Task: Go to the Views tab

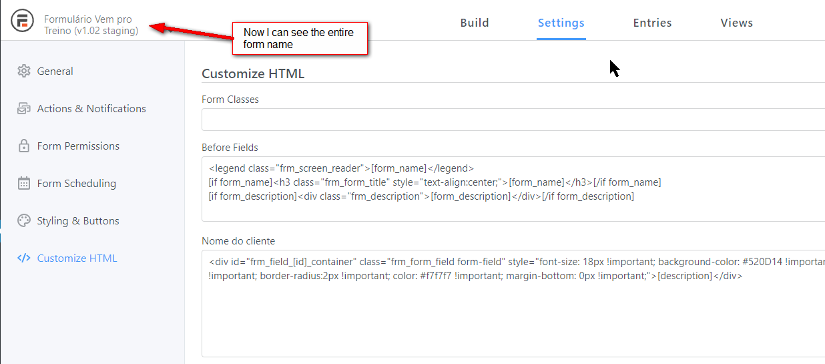Action: coord(736,23)
